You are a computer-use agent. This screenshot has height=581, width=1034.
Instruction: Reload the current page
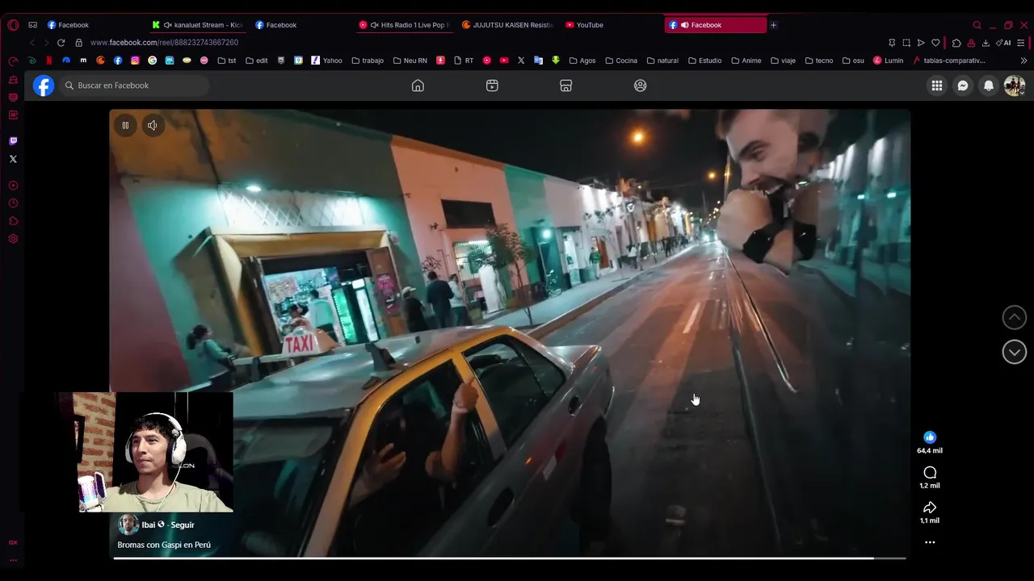[61, 43]
